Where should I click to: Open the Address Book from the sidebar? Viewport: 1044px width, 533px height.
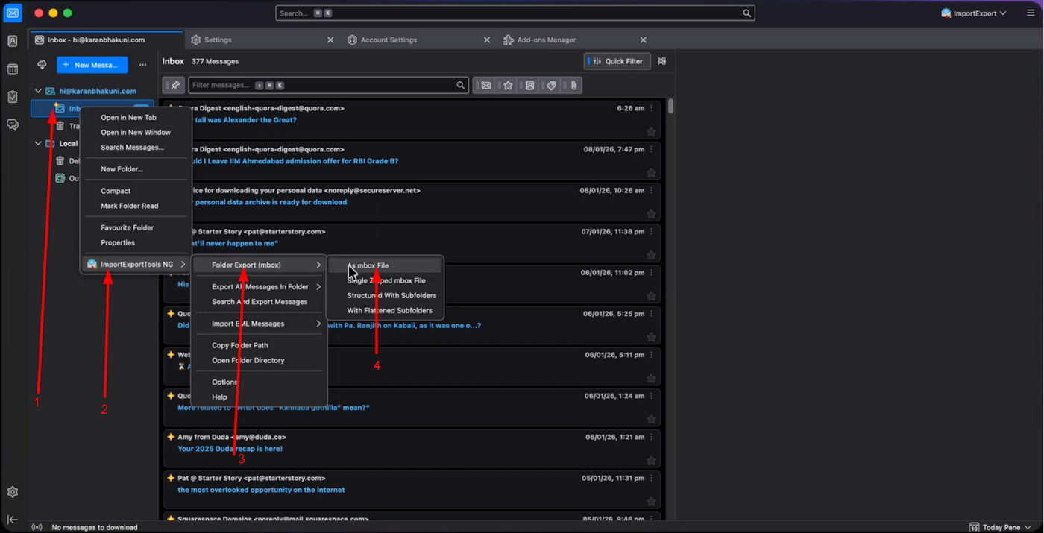13,42
